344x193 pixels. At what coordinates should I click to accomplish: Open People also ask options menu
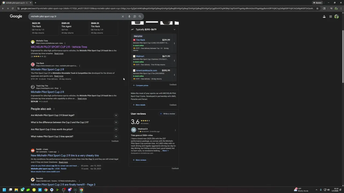coord(54,109)
